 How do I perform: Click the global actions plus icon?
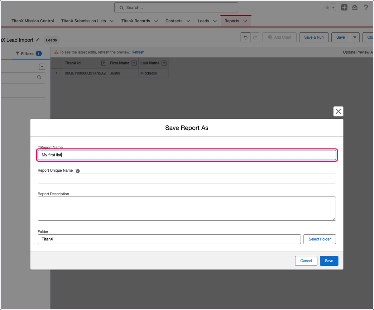(344, 7)
